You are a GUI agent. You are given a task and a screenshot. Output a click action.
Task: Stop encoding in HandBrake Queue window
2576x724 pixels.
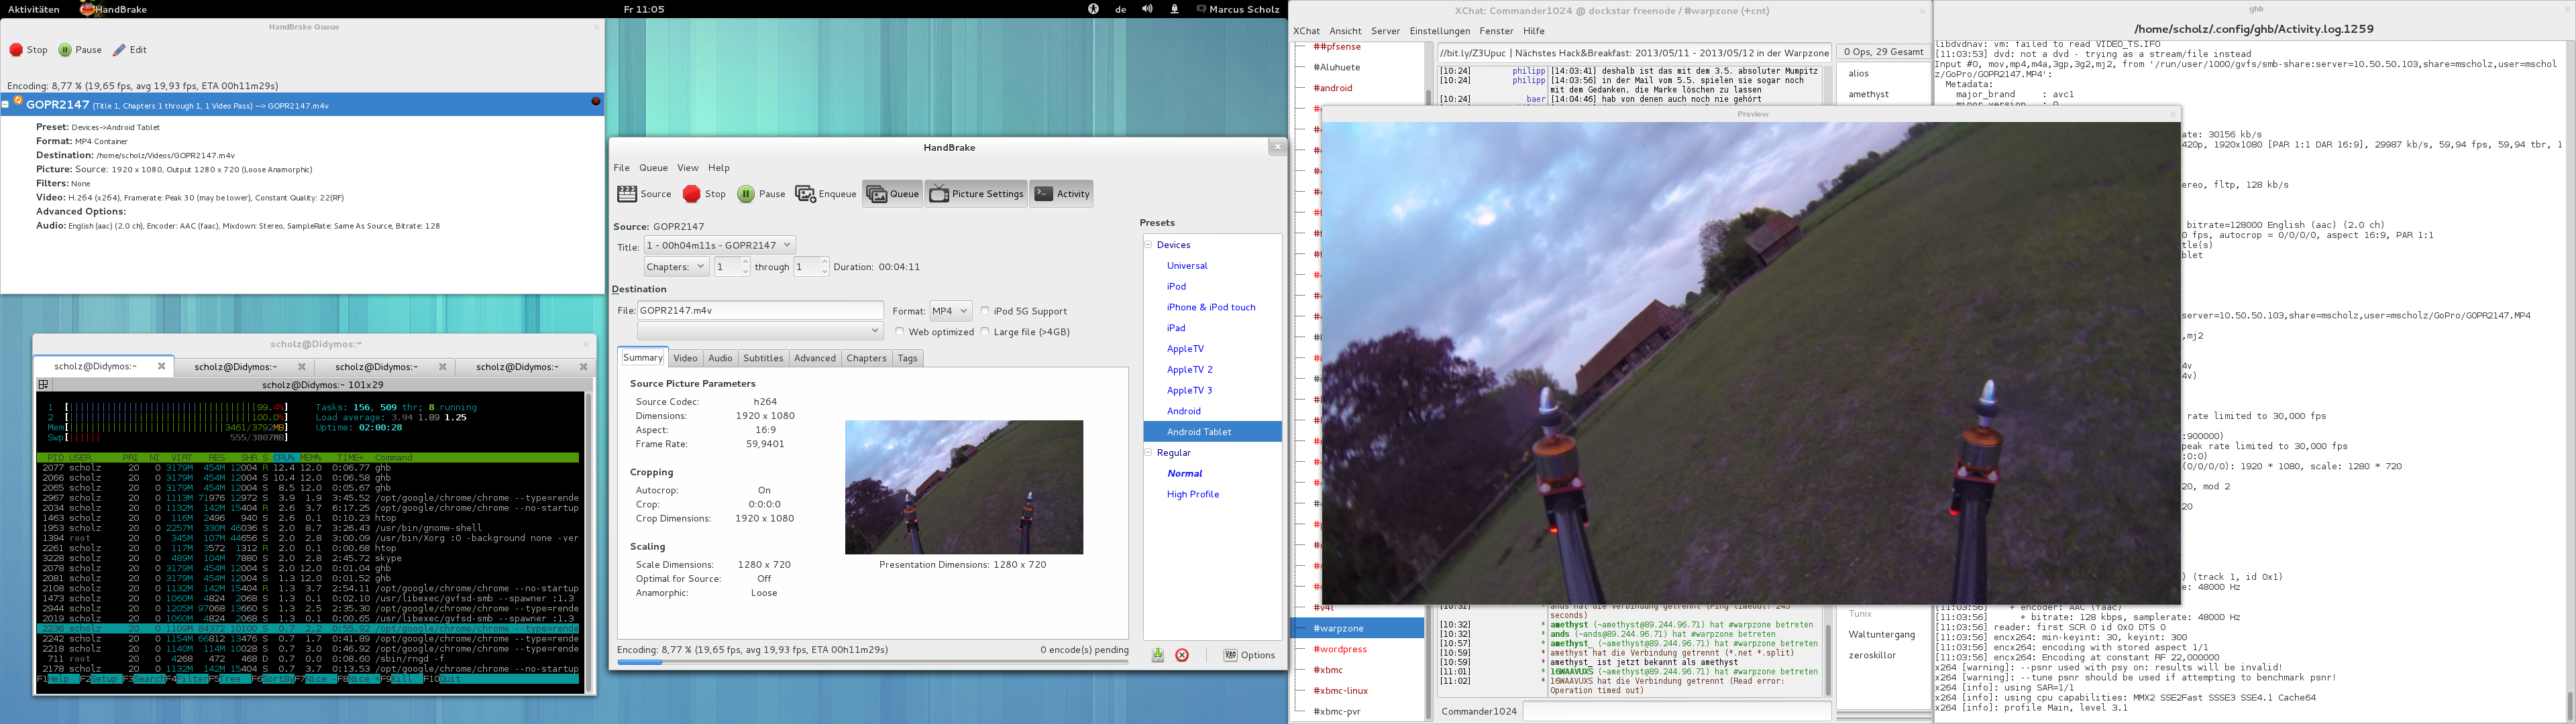pos(29,50)
